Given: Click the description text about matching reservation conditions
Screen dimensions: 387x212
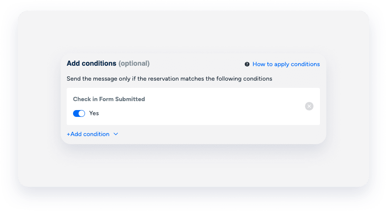Looking at the screenshot, I should pos(169,78).
